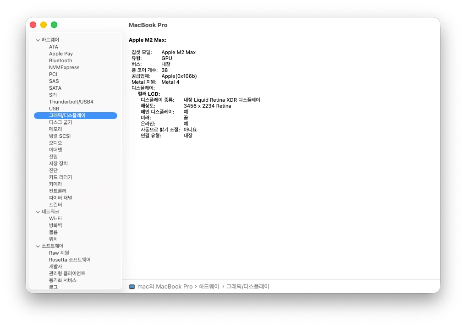Click vendor value 'Apple(0x106b)'
The height and width of the screenshot is (327, 466).
point(179,76)
